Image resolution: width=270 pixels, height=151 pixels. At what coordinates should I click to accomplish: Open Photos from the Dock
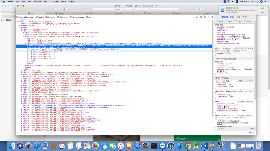pos(95,146)
